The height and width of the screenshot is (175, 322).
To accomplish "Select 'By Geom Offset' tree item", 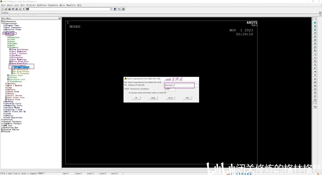I will point(21,72).
